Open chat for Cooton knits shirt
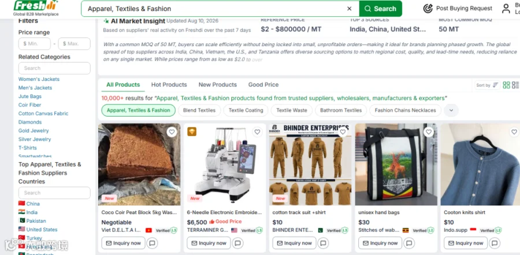520x255 pixels. click(495, 243)
